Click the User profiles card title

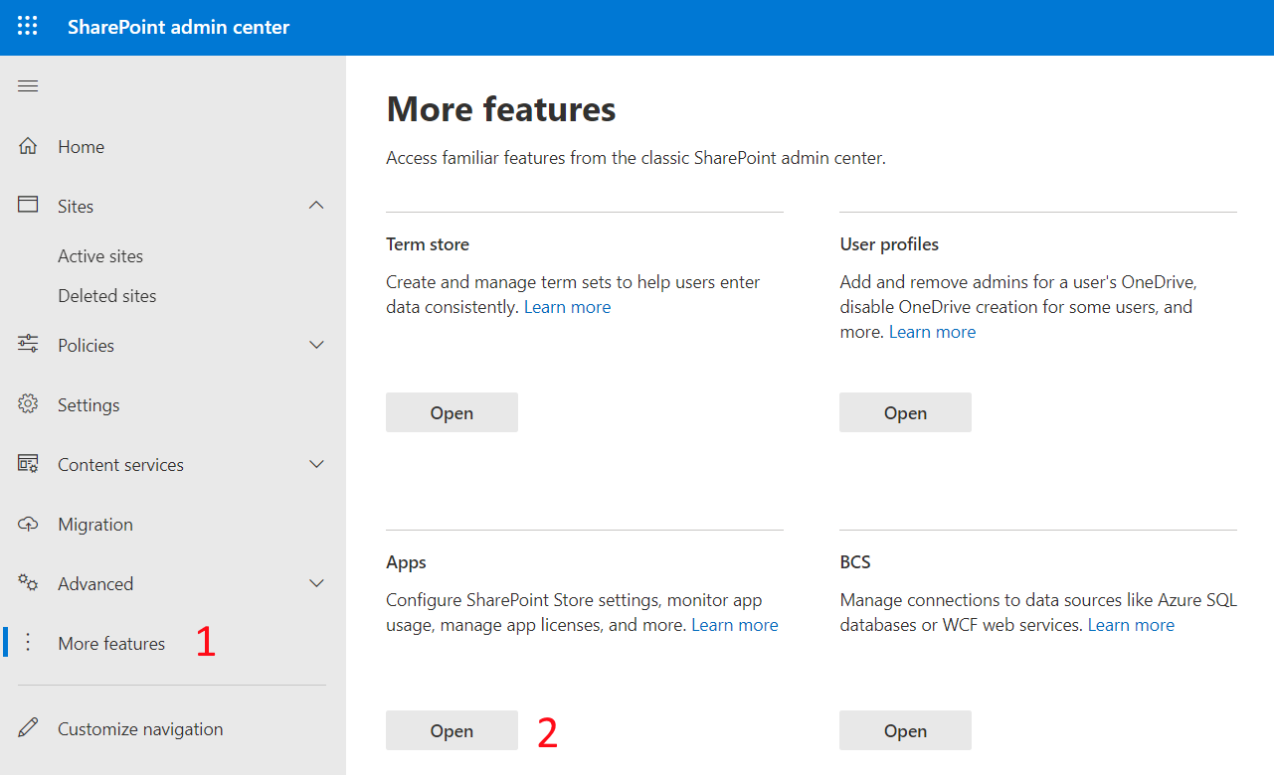coord(889,244)
